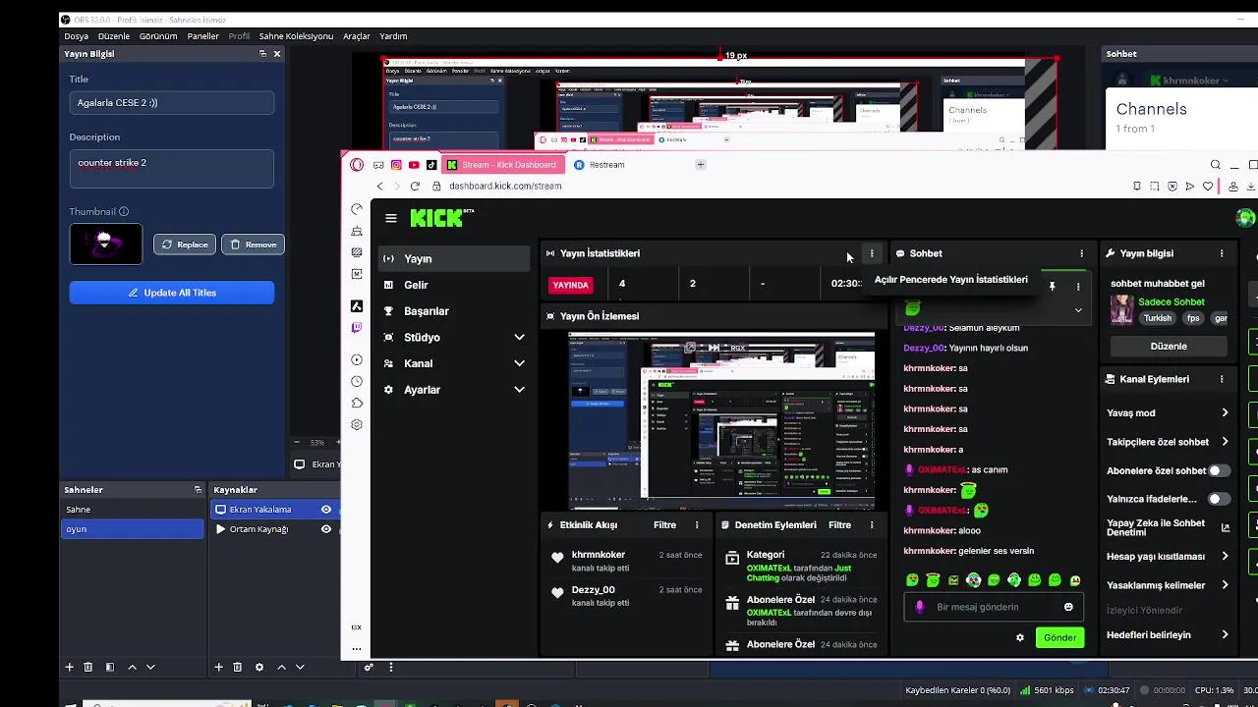The width and height of the screenshot is (1258, 707).
Task: Open the Yayın bilgisi three-dot menu
Action: point(1222,253)
